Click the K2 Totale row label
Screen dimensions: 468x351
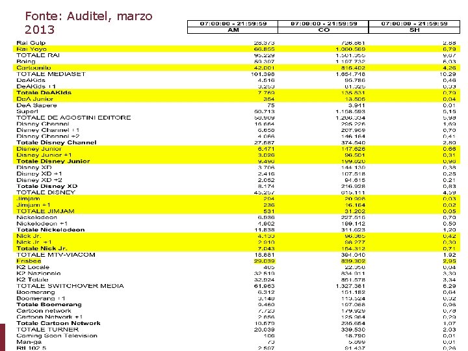click(x=32, y=279)
